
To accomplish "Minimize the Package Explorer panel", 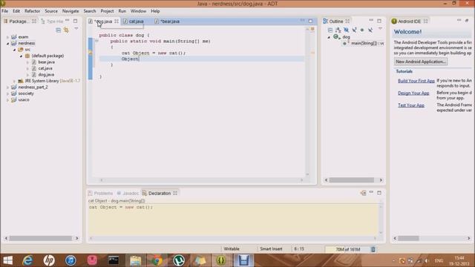I will pos(68,20).
